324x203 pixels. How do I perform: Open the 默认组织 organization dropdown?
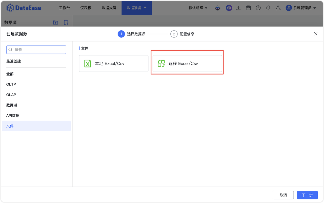pyautogui.click(x=198, y=8)
